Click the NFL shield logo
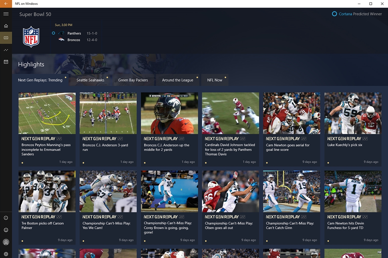The image size is (388, 258). tap(31, 36)
